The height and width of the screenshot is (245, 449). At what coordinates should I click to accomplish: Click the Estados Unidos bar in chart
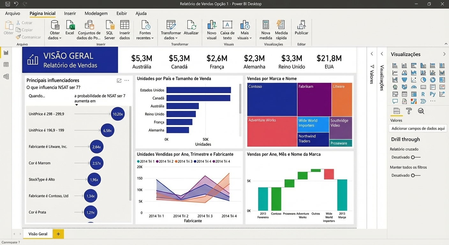coord(198,90)
